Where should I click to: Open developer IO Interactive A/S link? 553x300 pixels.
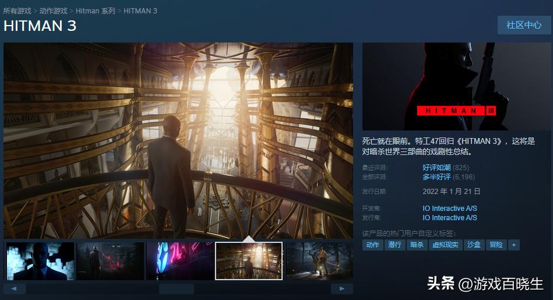tap(450, 209)
